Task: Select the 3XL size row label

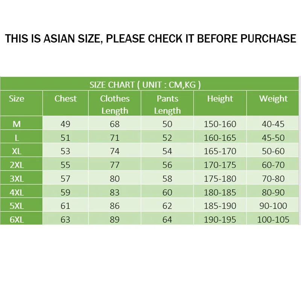Action: point(17,179)
